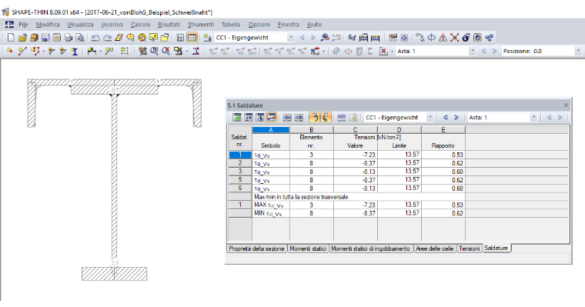Click first green-graph icon in Saldature toolbar

point(237,118)
